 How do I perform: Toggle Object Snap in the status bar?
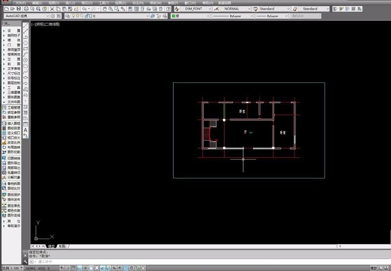[x=91, y=268]
